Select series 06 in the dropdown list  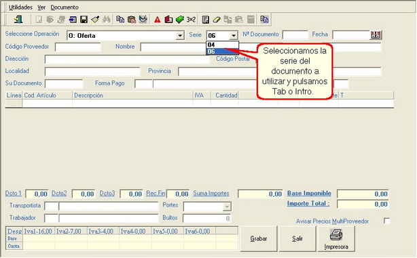pyautogui.click(x=222, y=51)
